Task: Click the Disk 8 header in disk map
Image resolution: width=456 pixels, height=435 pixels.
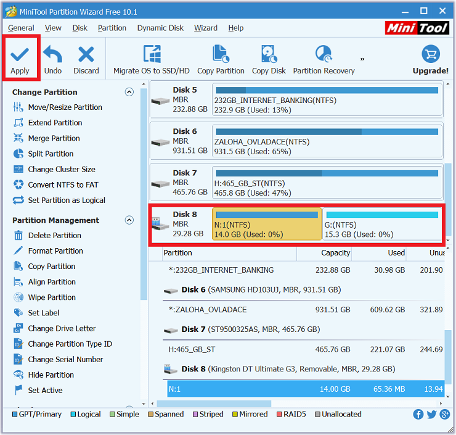Action: pos(181,224)
